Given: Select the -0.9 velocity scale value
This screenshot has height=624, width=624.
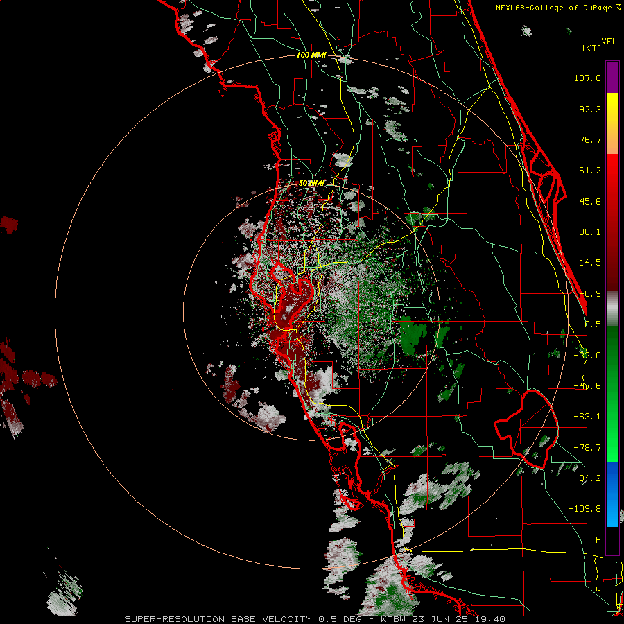Looking at the screenshot, I should tap(590, 294).
